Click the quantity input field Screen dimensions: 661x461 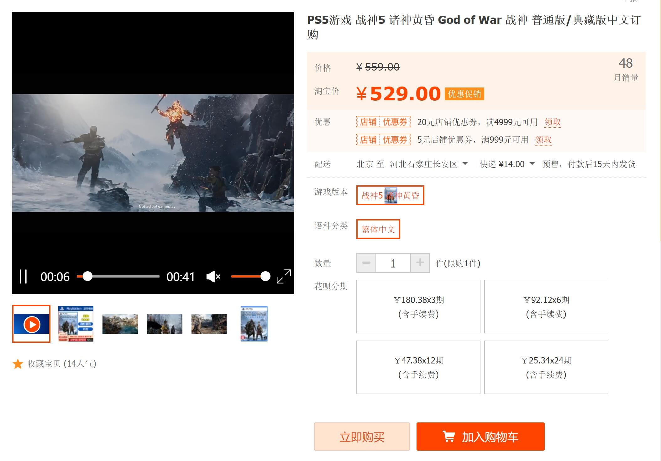point(393,263)
